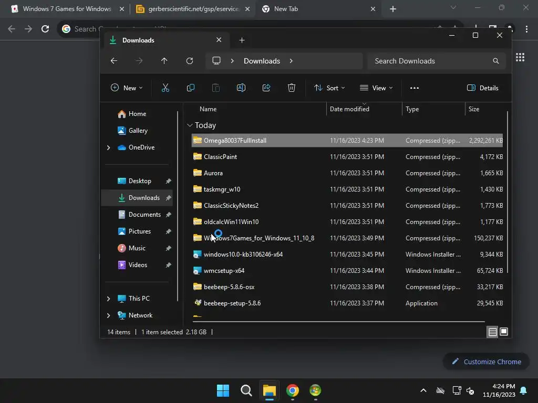Open notifications bell in taskbar
This screenshot has width=538, height=403.
pyautogui.click(x=523, y=390)
